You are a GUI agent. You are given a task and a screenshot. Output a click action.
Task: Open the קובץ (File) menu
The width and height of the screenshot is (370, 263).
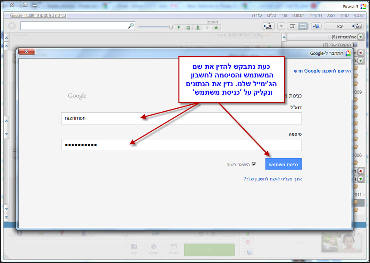point(358,15)
